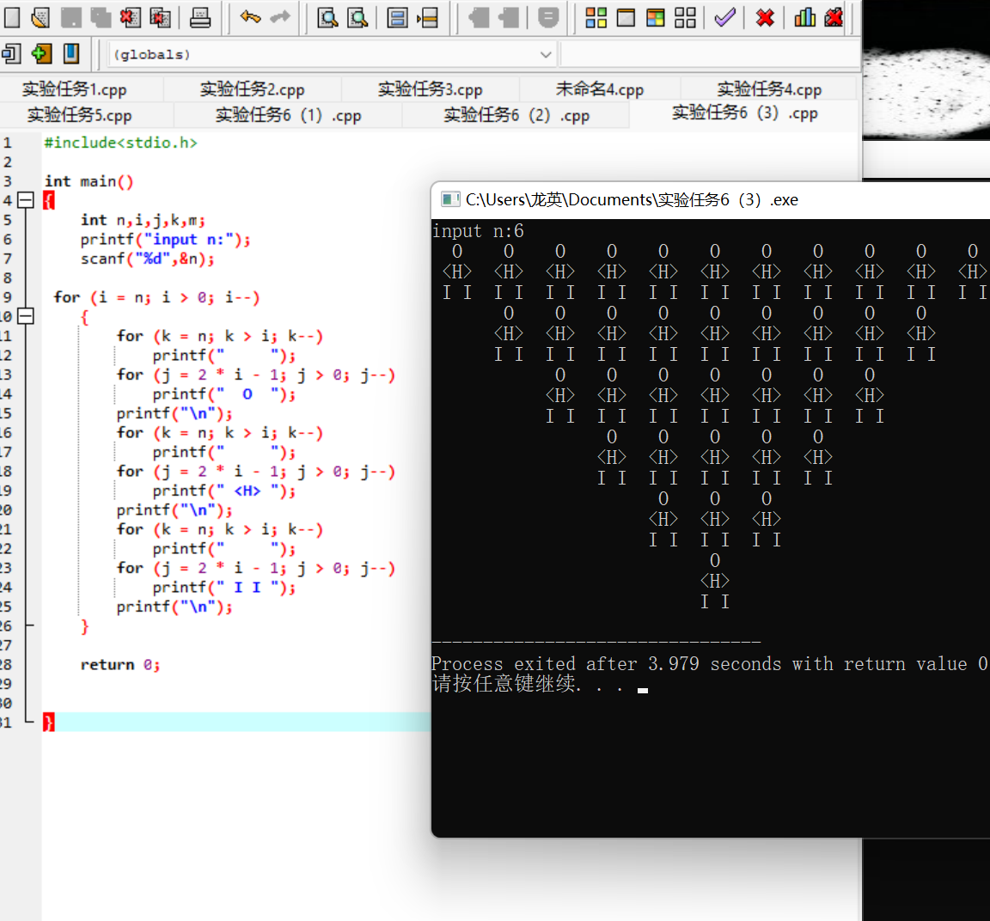The image size is (990, 921).
Task: Open a file using the toolbar icon
Action: (x=40, y=17)
